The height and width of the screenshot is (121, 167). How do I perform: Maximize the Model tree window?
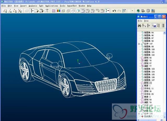click(160, 17)
